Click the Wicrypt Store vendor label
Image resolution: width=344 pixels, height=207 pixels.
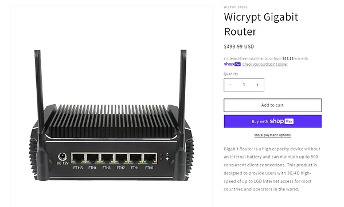(x=236, y=7)
